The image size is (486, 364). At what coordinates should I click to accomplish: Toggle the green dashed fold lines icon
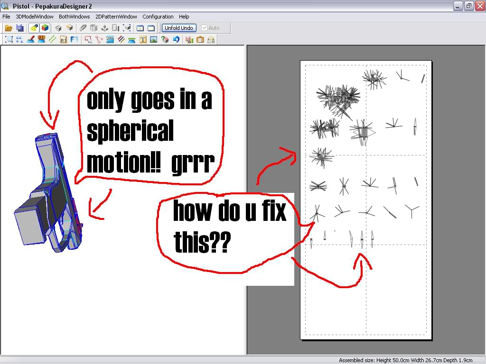point(52,40)
